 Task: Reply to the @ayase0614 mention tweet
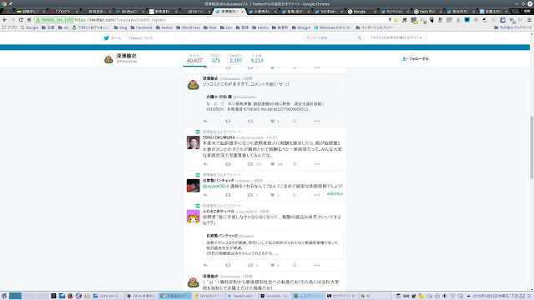pos(205,195)
